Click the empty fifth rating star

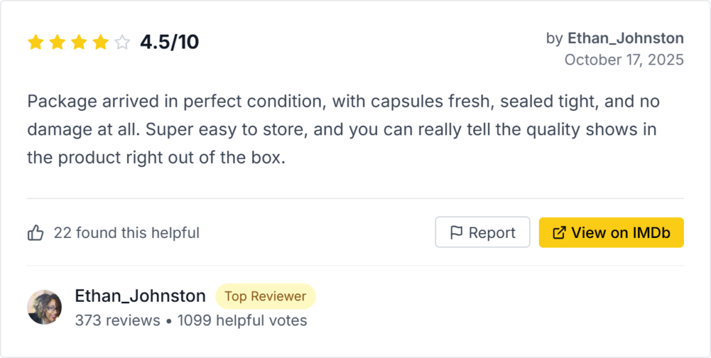122,43
